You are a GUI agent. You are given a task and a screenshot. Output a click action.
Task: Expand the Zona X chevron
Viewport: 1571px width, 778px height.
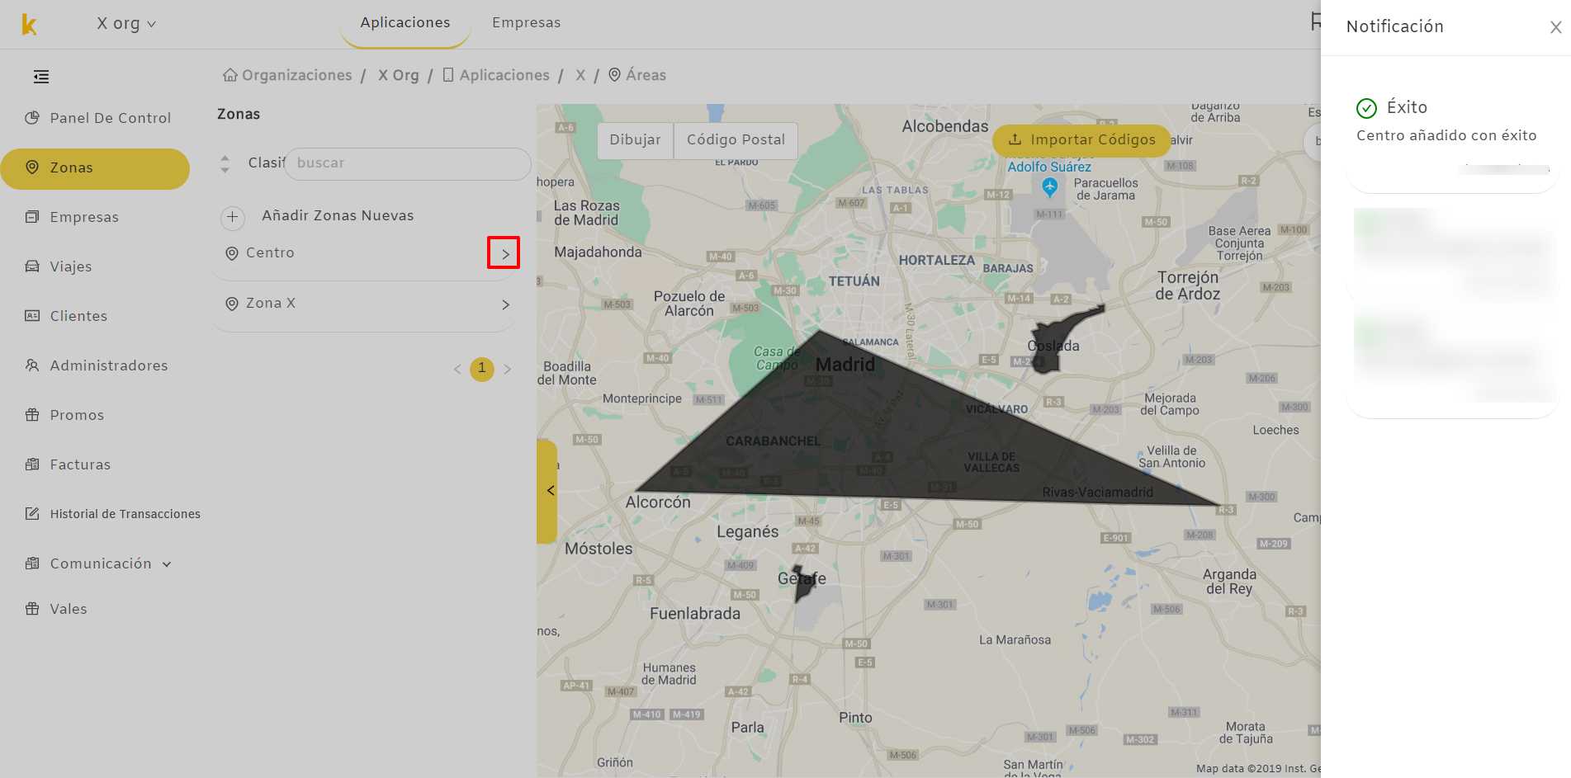[505, 304]
